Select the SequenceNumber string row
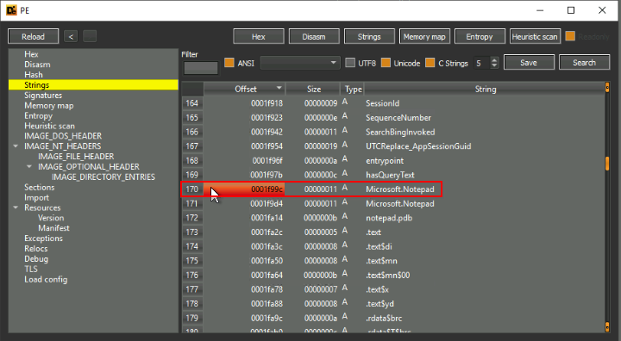621x341 pixels. [x=393, y=117]
